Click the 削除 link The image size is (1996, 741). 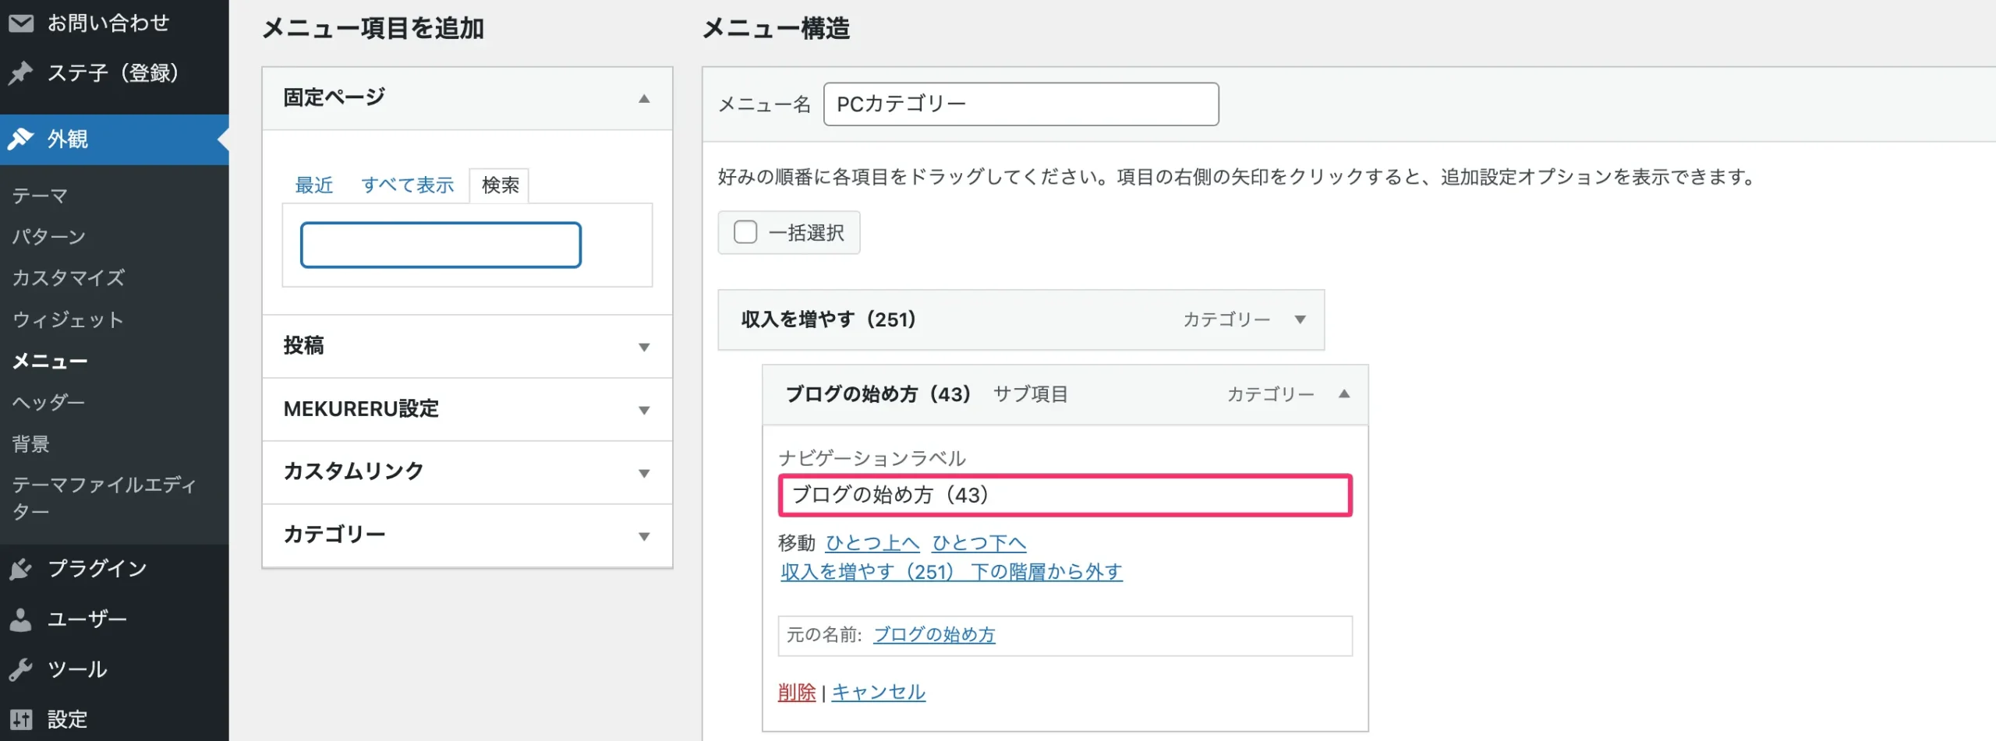click(x=796, y=692)
